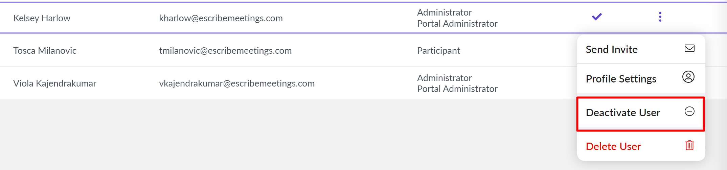Click the minus-circle Deactivate icon
Image resolution: width=727 pixels, height=170 pixels.
pos(689,111)
